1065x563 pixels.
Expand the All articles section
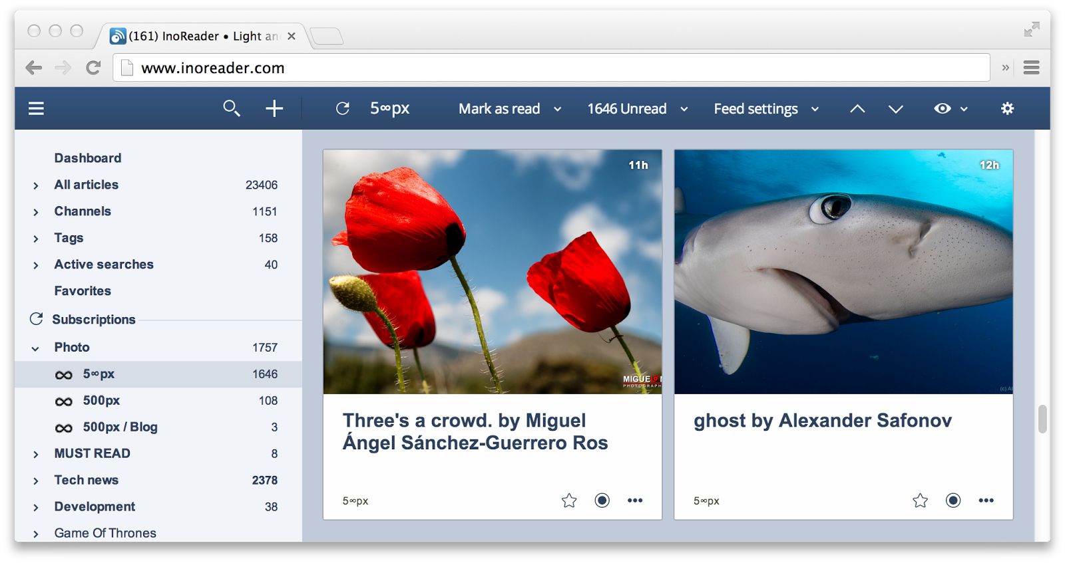tap(36, 185)
